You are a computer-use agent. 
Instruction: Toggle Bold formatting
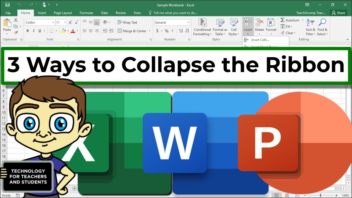[x=28, y=31]
